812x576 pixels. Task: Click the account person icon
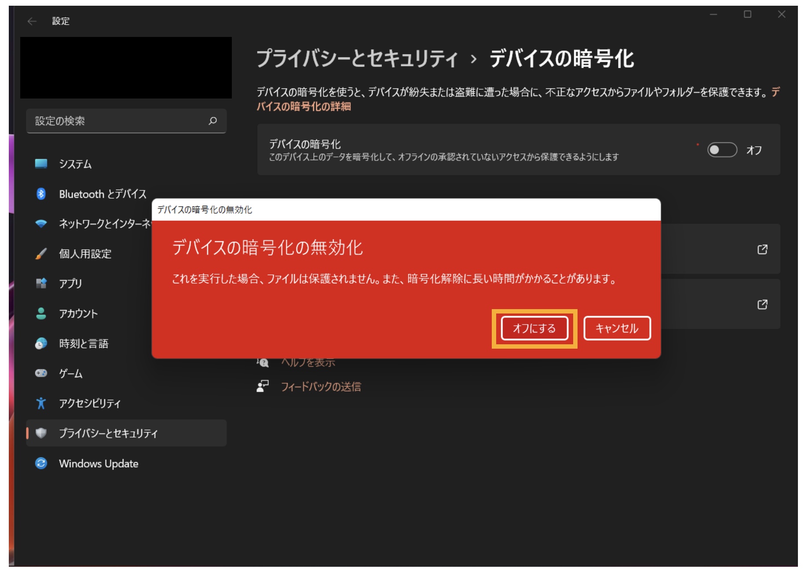coord(41,314)
